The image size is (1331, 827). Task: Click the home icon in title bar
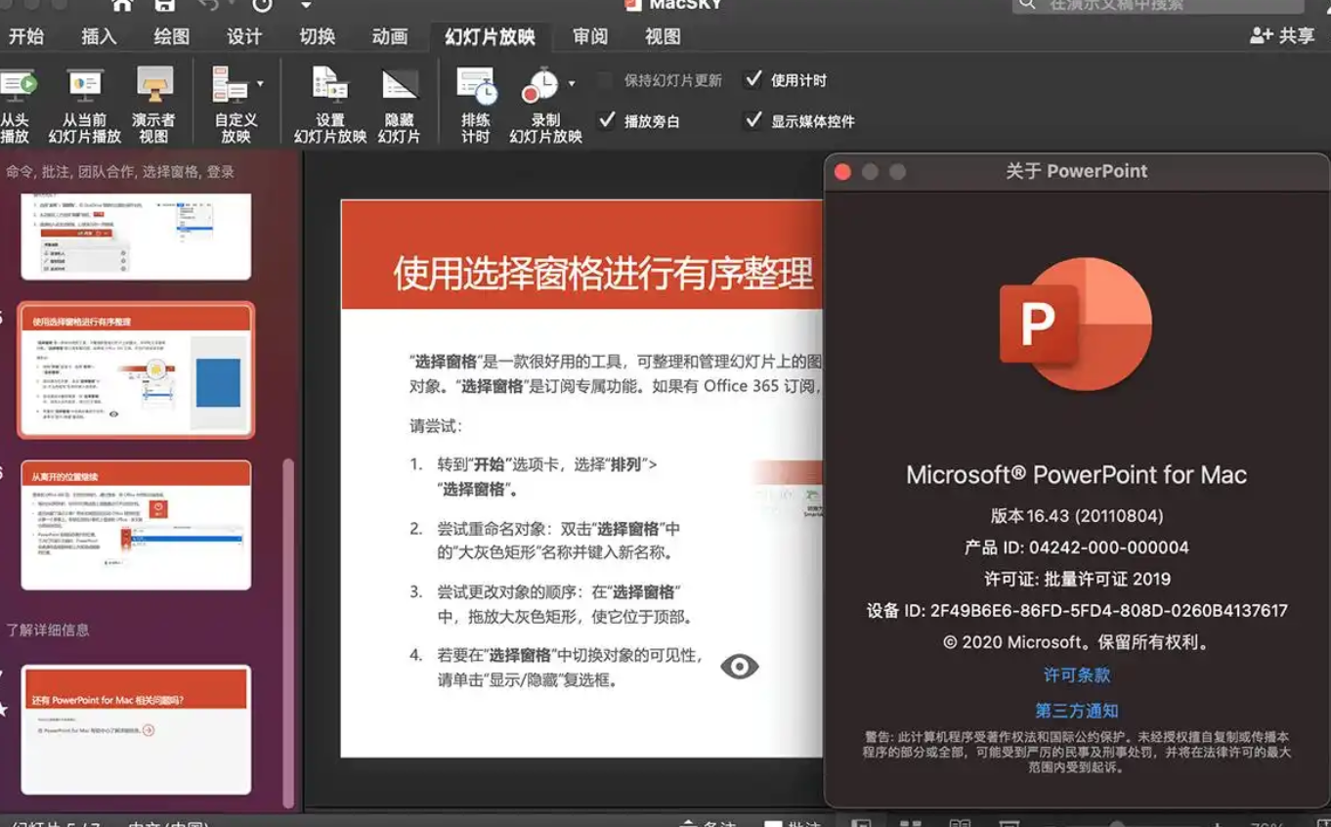122,5
